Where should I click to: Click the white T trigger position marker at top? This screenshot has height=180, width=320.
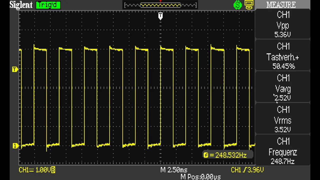tap(160, 16)
